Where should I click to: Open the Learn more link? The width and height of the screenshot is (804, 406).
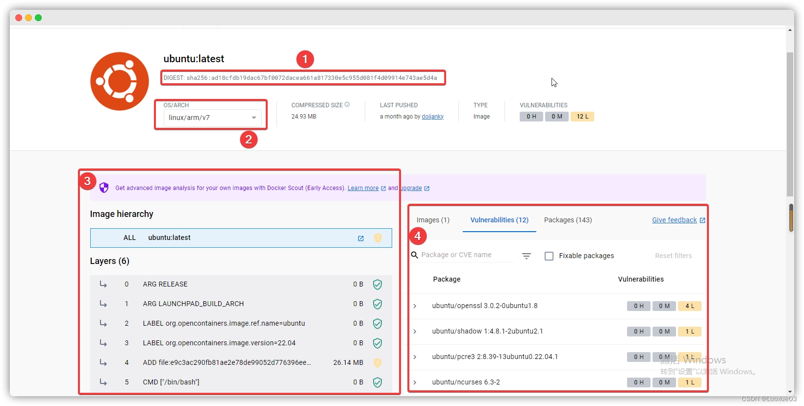pyautogui.click(x=363, y=188)
